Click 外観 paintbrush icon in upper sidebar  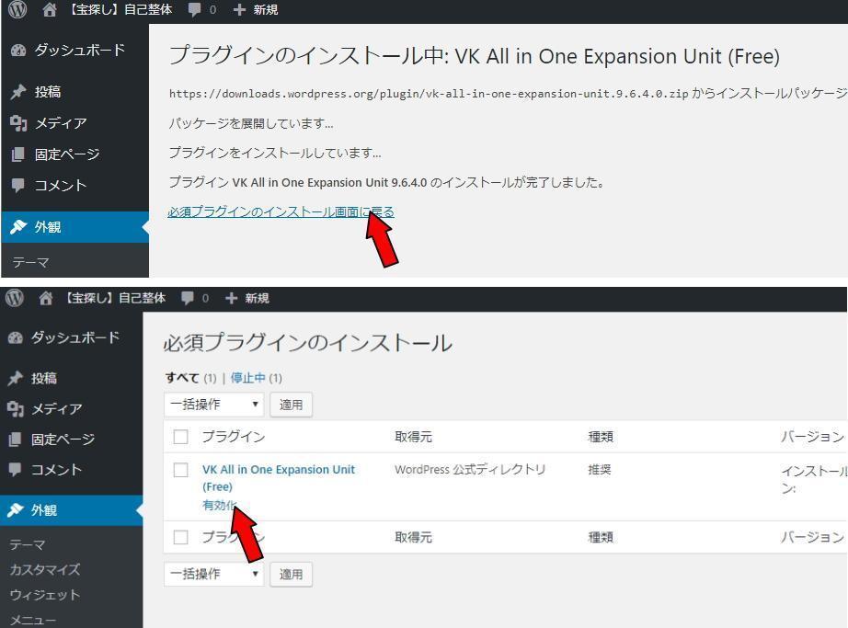click(x=18, y=227)
